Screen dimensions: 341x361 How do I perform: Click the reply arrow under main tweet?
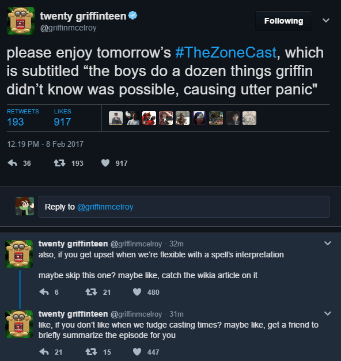click(x=13, y=163)
